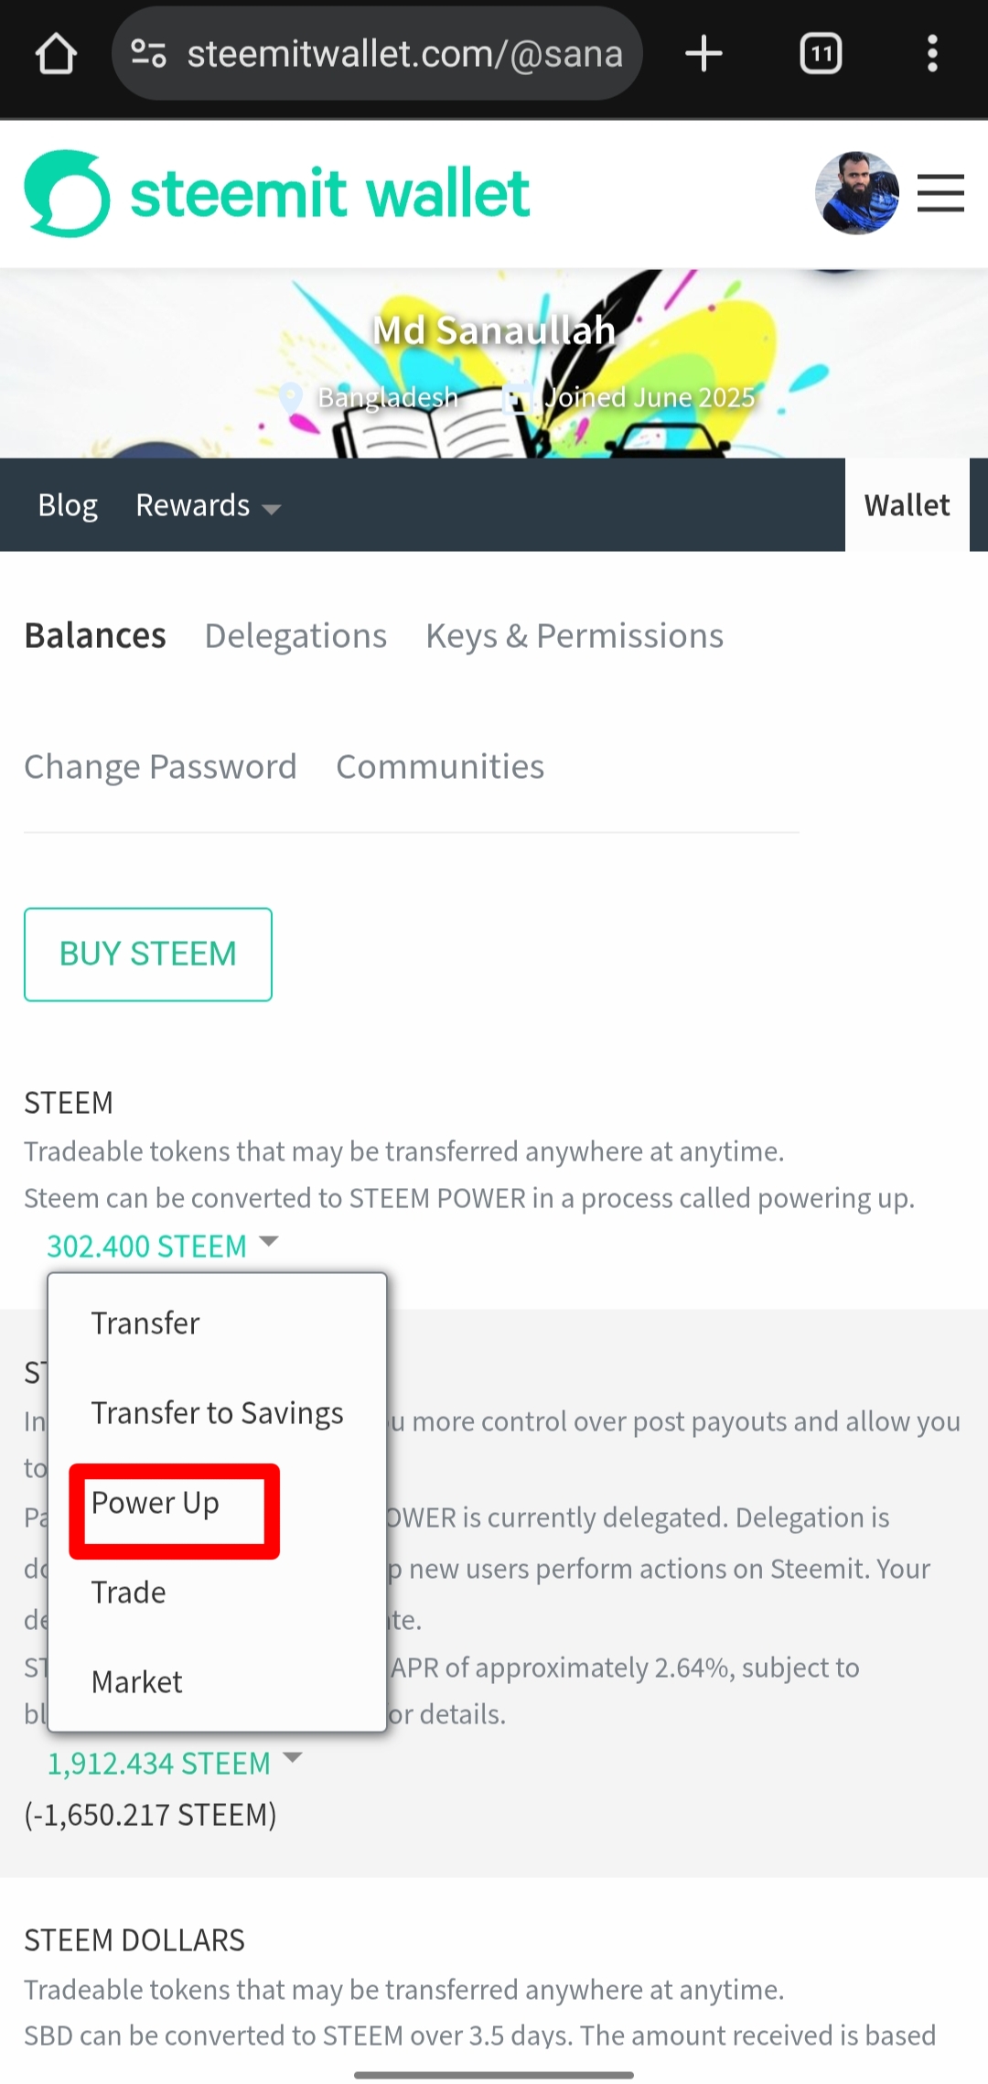Tap the address bar URL field
Image resolution: width=988 pixels, height=2084 pixels.
[404, 54]
